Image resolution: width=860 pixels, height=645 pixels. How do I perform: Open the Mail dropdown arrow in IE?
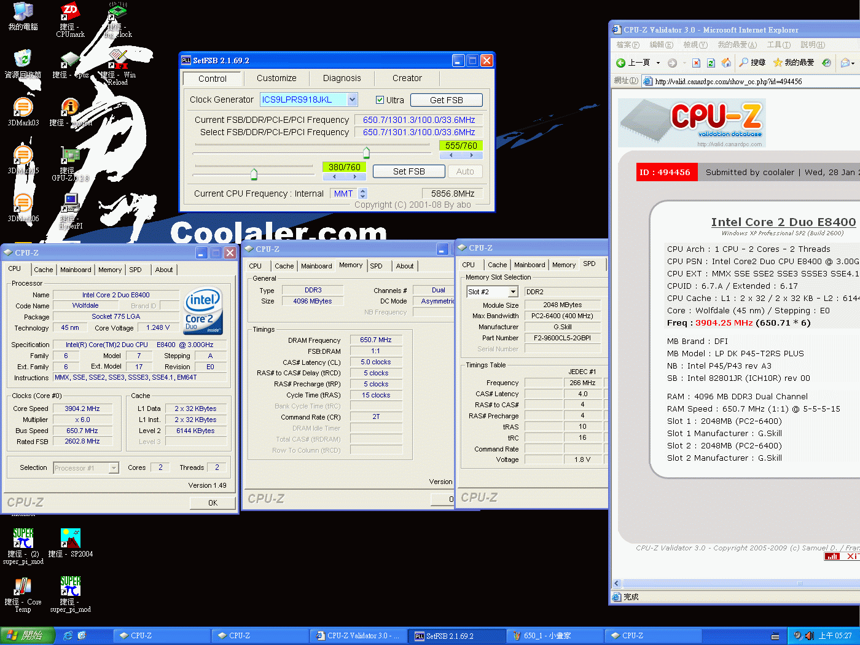(x=853, y=63)
